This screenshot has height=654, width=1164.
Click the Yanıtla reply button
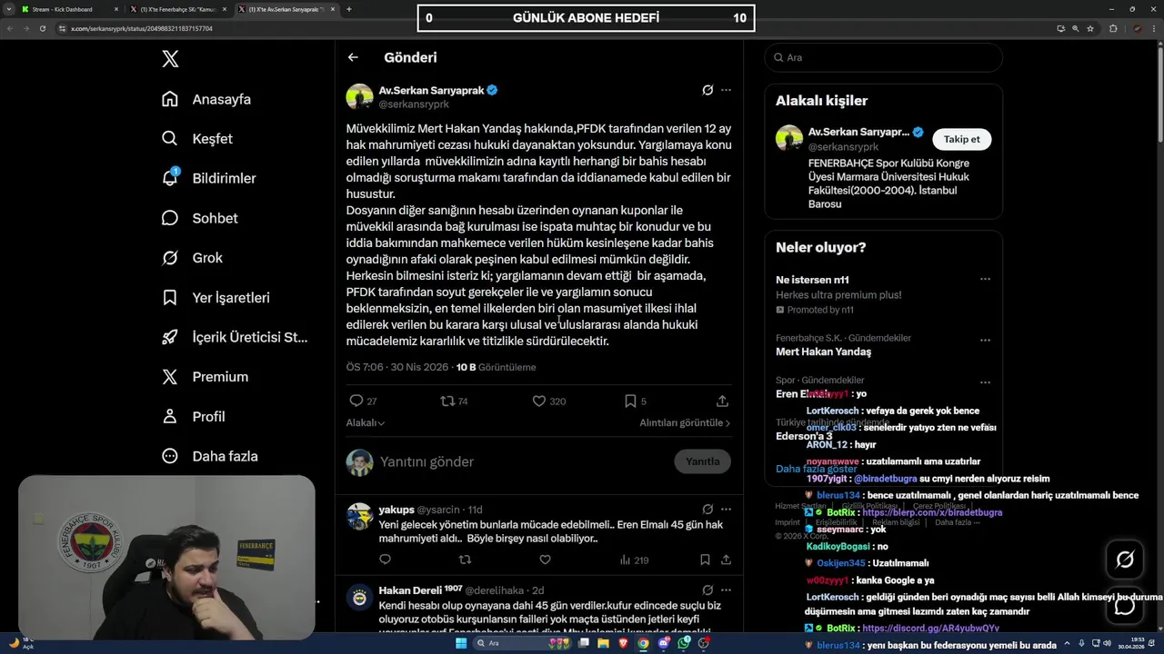coord(702,461)
